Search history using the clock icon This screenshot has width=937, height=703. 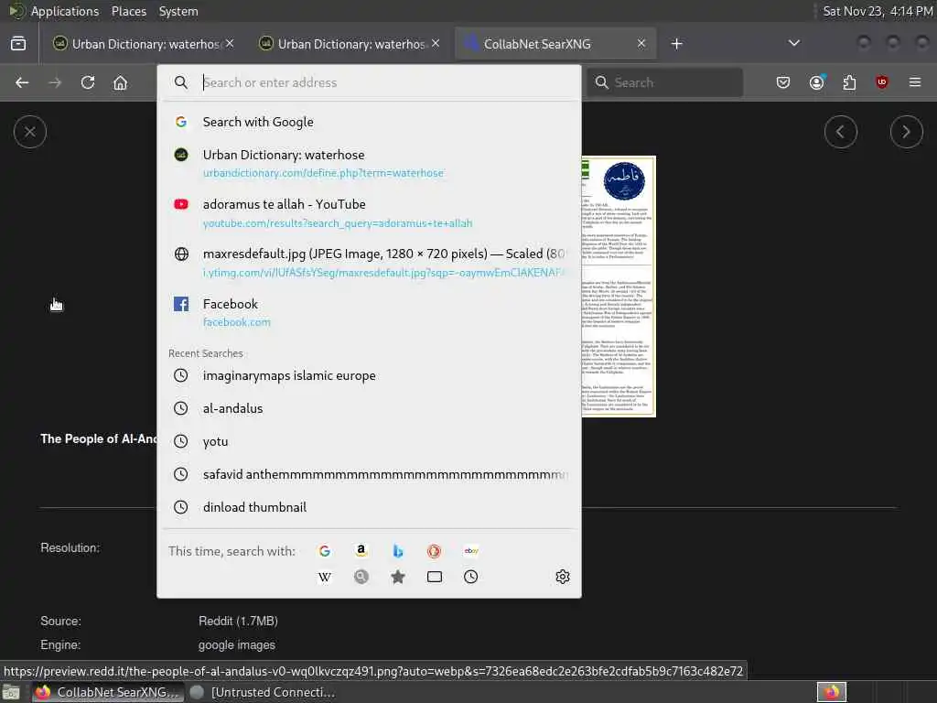(x=471, y=577)
